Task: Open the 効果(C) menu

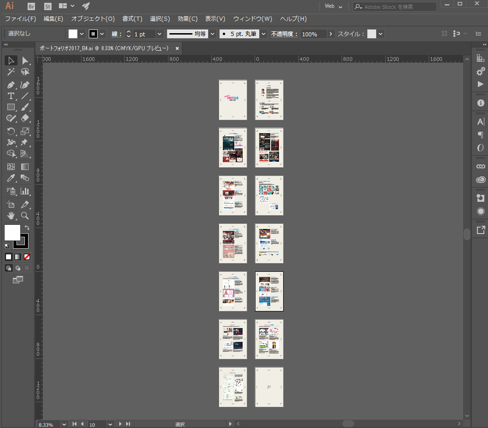Action: pyautogui.click(x=187, y=19)
